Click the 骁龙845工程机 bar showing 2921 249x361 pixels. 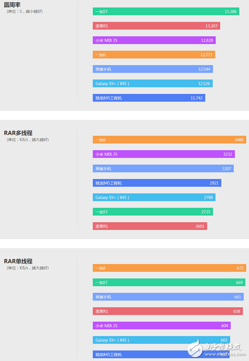tap(157, 183)
